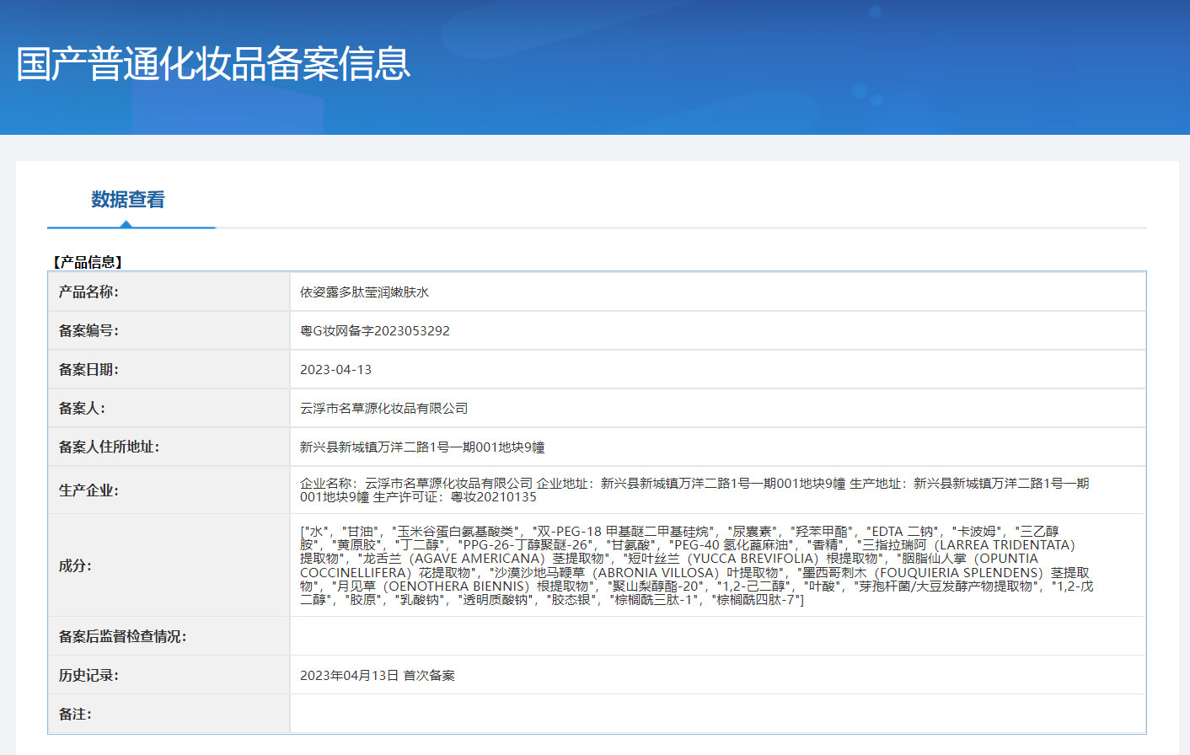
Task: Click company name in the 备案人 row
Action: (383, 409)
